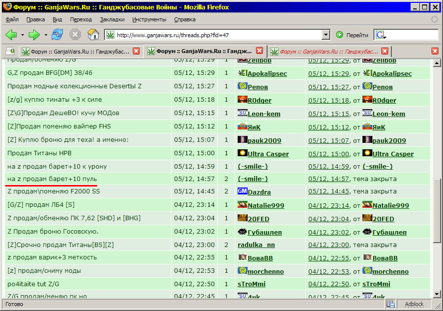Click the scrollbar up arrow
This screenshot has width=443, height=311.
pos(437,63)
